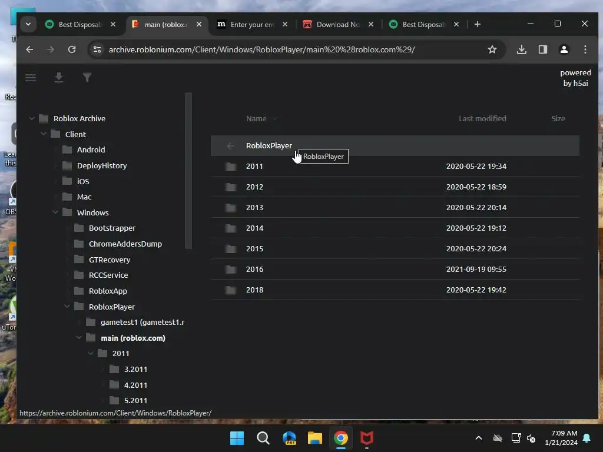Open Bootstrapper folder in tree
The image size is (603, 452).
[x=112, y=228]
